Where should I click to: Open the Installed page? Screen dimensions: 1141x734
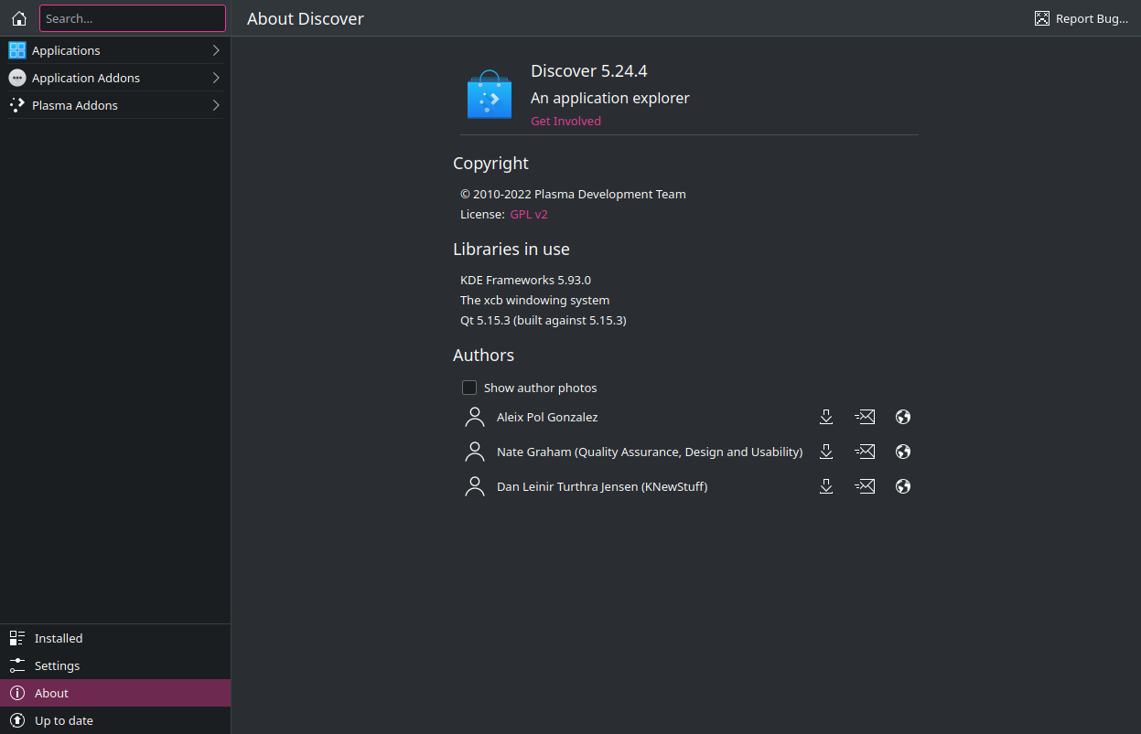click(x=115, y=638)
